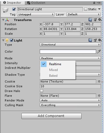Screen dimensions: 104x133
Task: Click the Add Component button
Action: coord(51,116)
